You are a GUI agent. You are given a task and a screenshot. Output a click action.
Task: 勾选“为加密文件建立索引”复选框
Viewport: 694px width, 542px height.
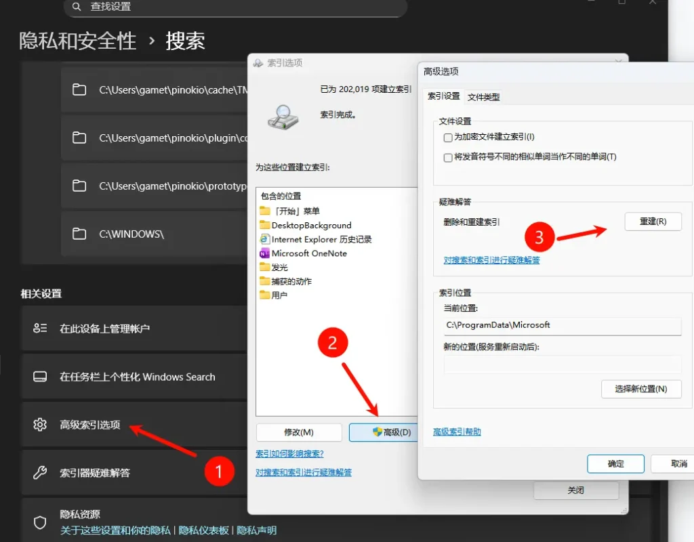[x=447, y=138]
